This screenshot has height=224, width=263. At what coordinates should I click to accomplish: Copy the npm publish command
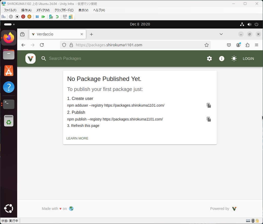[x=209, y=119]
